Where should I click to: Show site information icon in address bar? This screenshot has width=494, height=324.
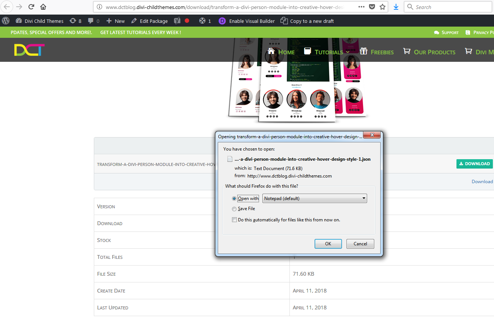pyautogui.click(x=99, y=7)
